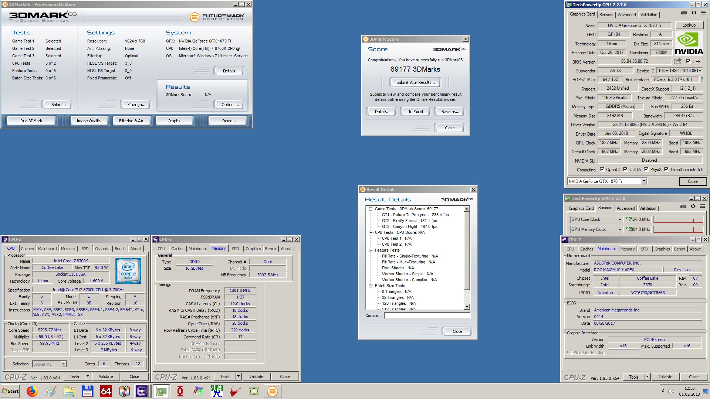Click Save as button in 3DMark Score
The width and height of the screenshot is (710, 399).
(x=450, y=112)
